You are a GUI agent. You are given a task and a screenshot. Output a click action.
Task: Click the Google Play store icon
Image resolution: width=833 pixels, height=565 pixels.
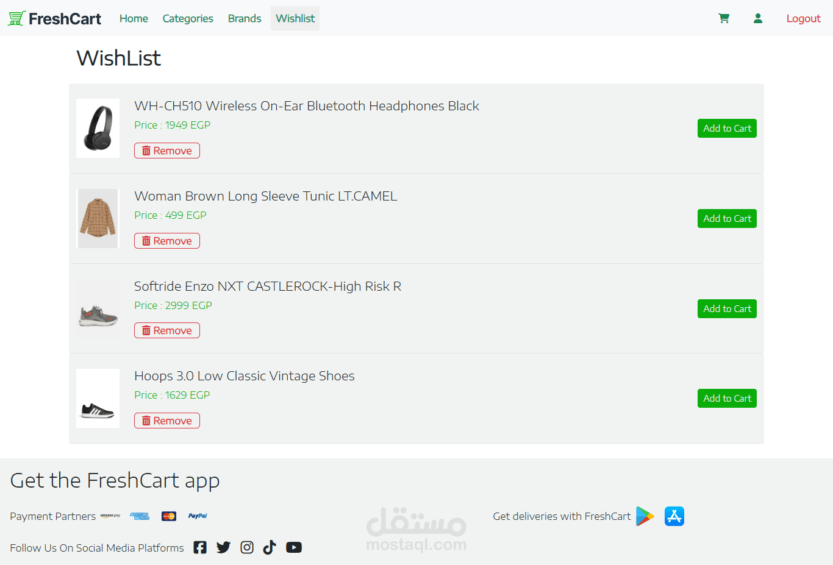tap(645, 516)
